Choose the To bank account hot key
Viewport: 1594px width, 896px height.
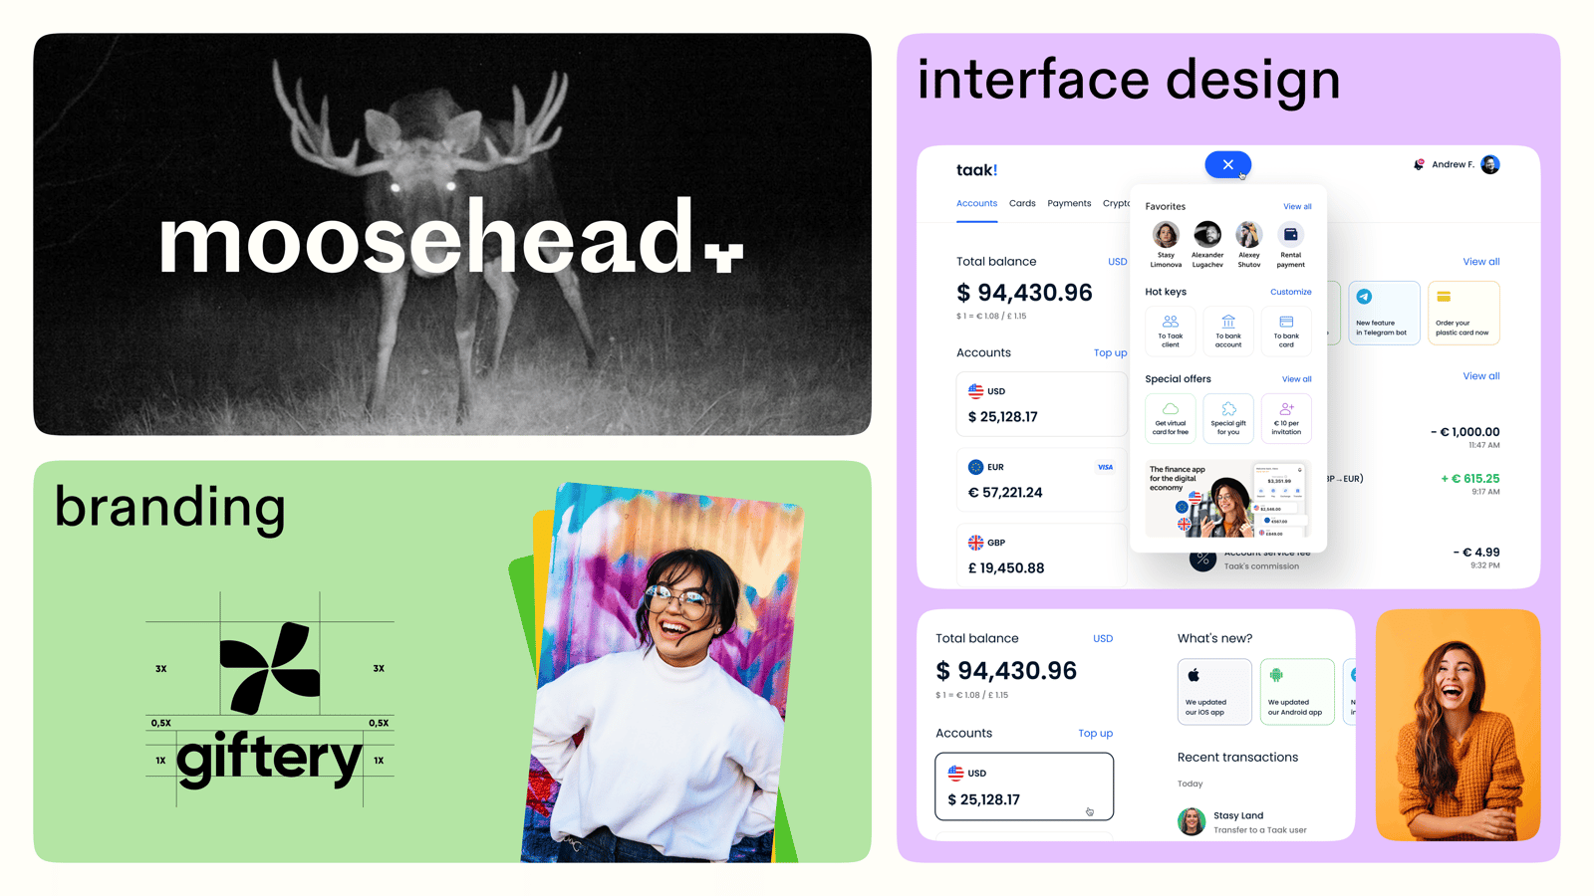(x=1228, y=331)
